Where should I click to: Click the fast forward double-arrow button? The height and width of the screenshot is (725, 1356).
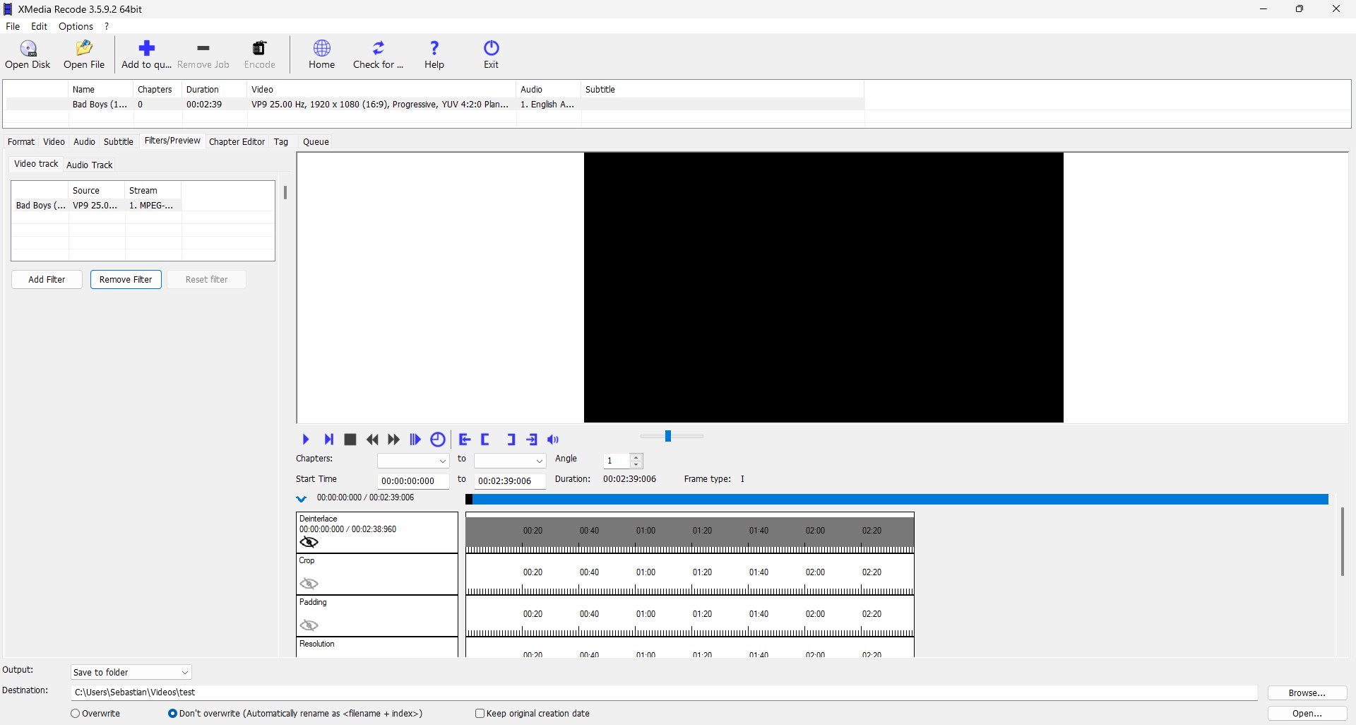coord(394,440)
